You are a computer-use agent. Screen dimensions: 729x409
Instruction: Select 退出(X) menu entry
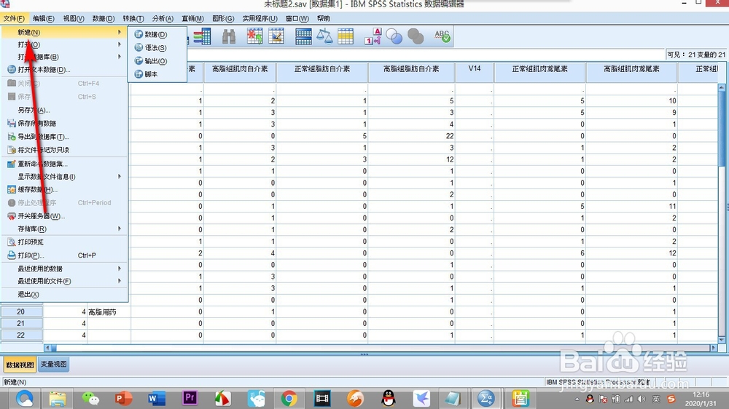coord(65,294)
